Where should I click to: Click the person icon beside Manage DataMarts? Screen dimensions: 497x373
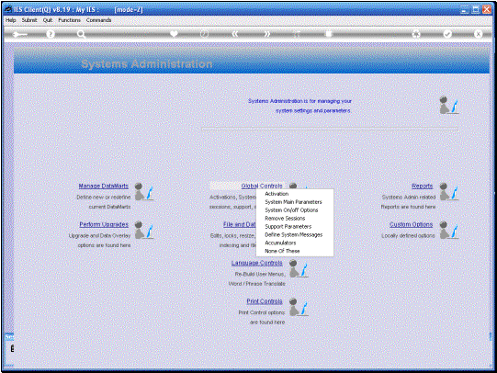144,191
